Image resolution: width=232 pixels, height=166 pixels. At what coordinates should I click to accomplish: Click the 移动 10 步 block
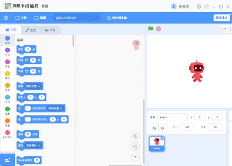27,50
